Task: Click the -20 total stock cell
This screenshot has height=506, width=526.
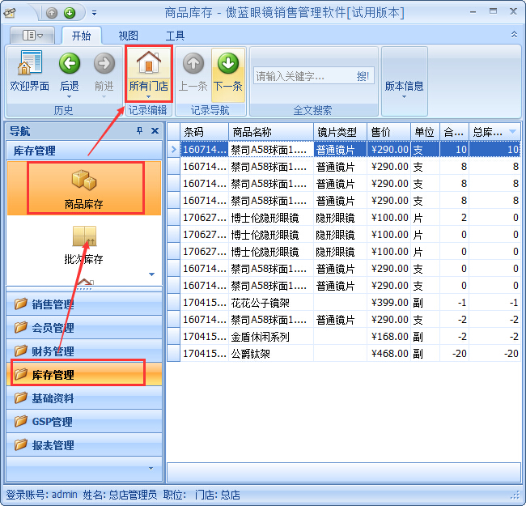Action: (x=495, y=354)
